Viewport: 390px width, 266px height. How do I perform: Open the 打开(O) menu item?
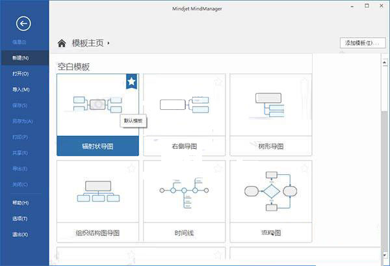(x=20, y=73)
